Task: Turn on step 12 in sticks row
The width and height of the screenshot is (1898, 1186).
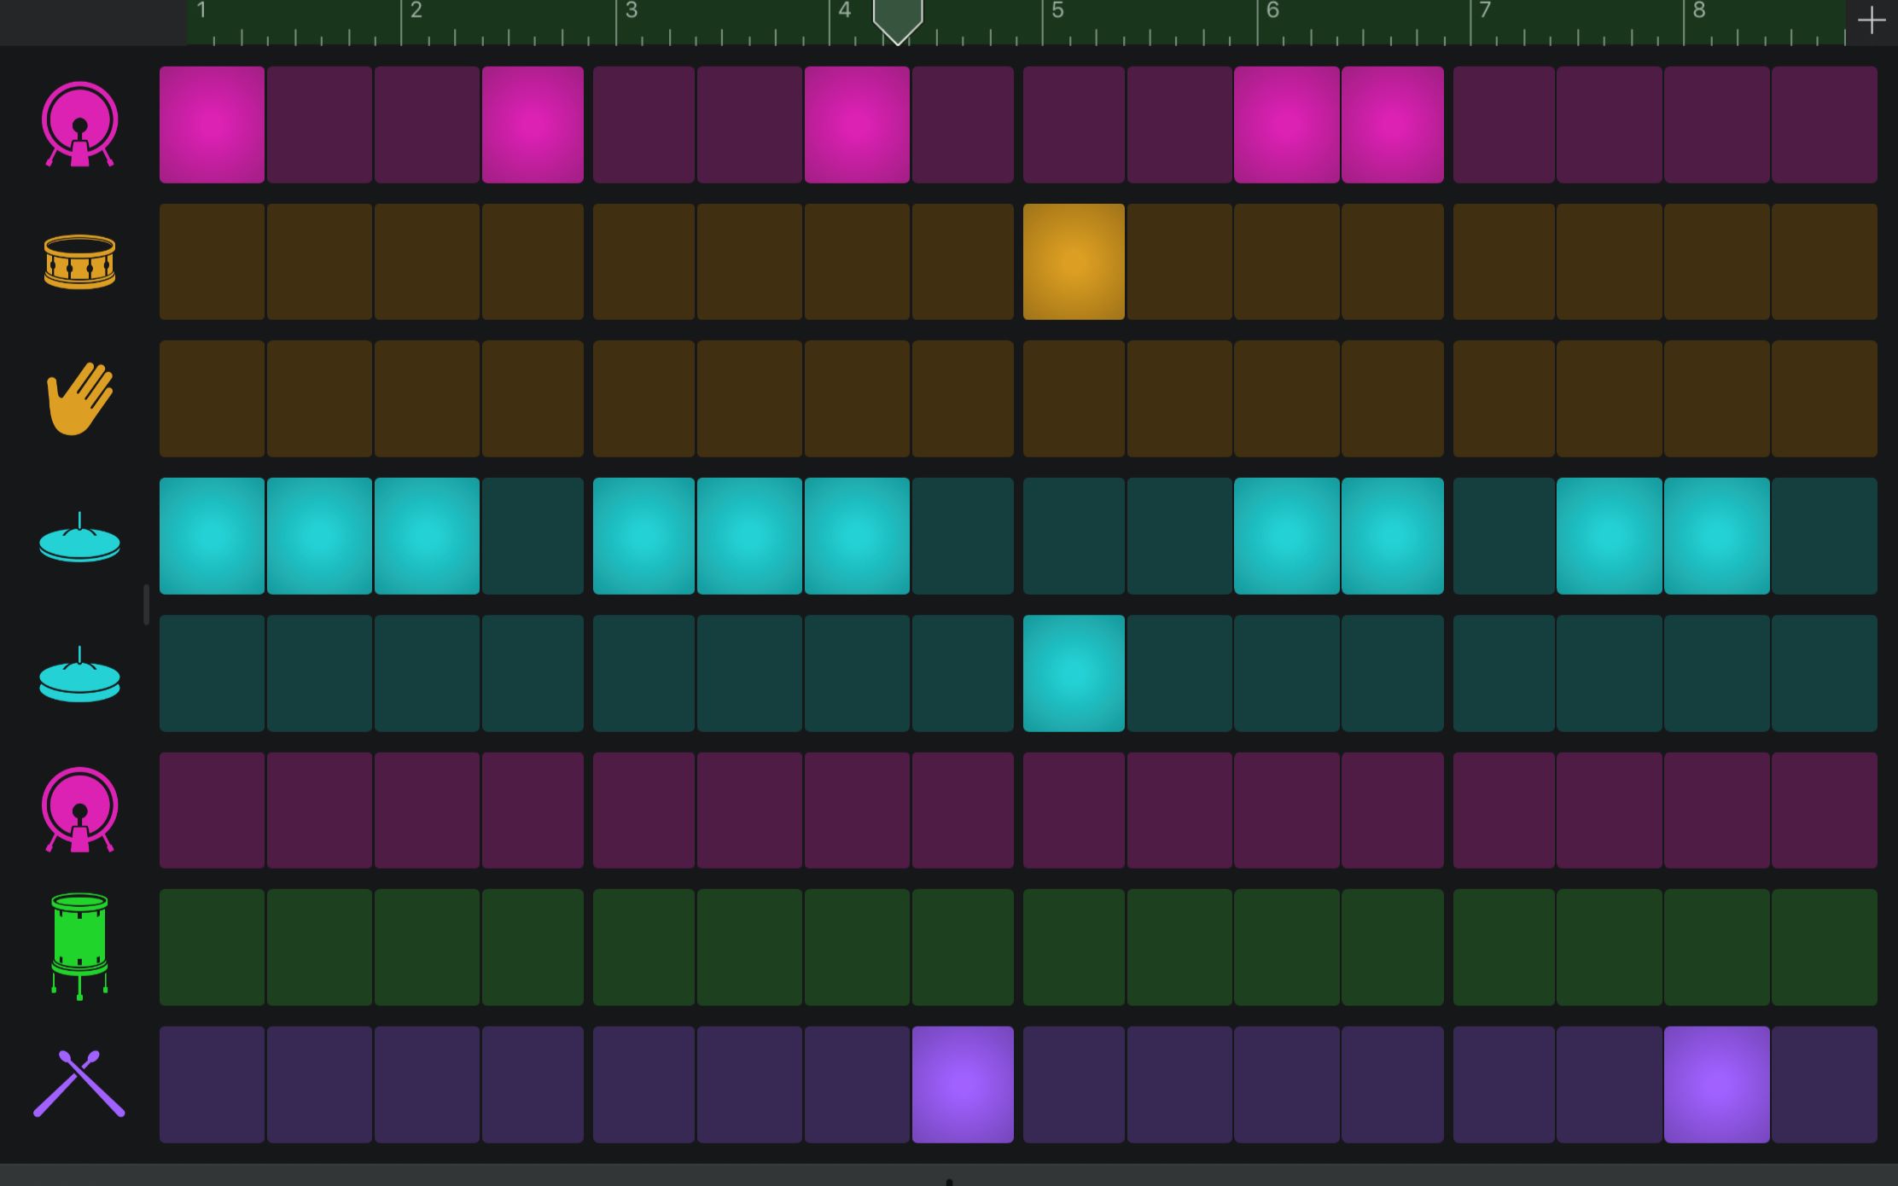Action: point(1393,1084)
